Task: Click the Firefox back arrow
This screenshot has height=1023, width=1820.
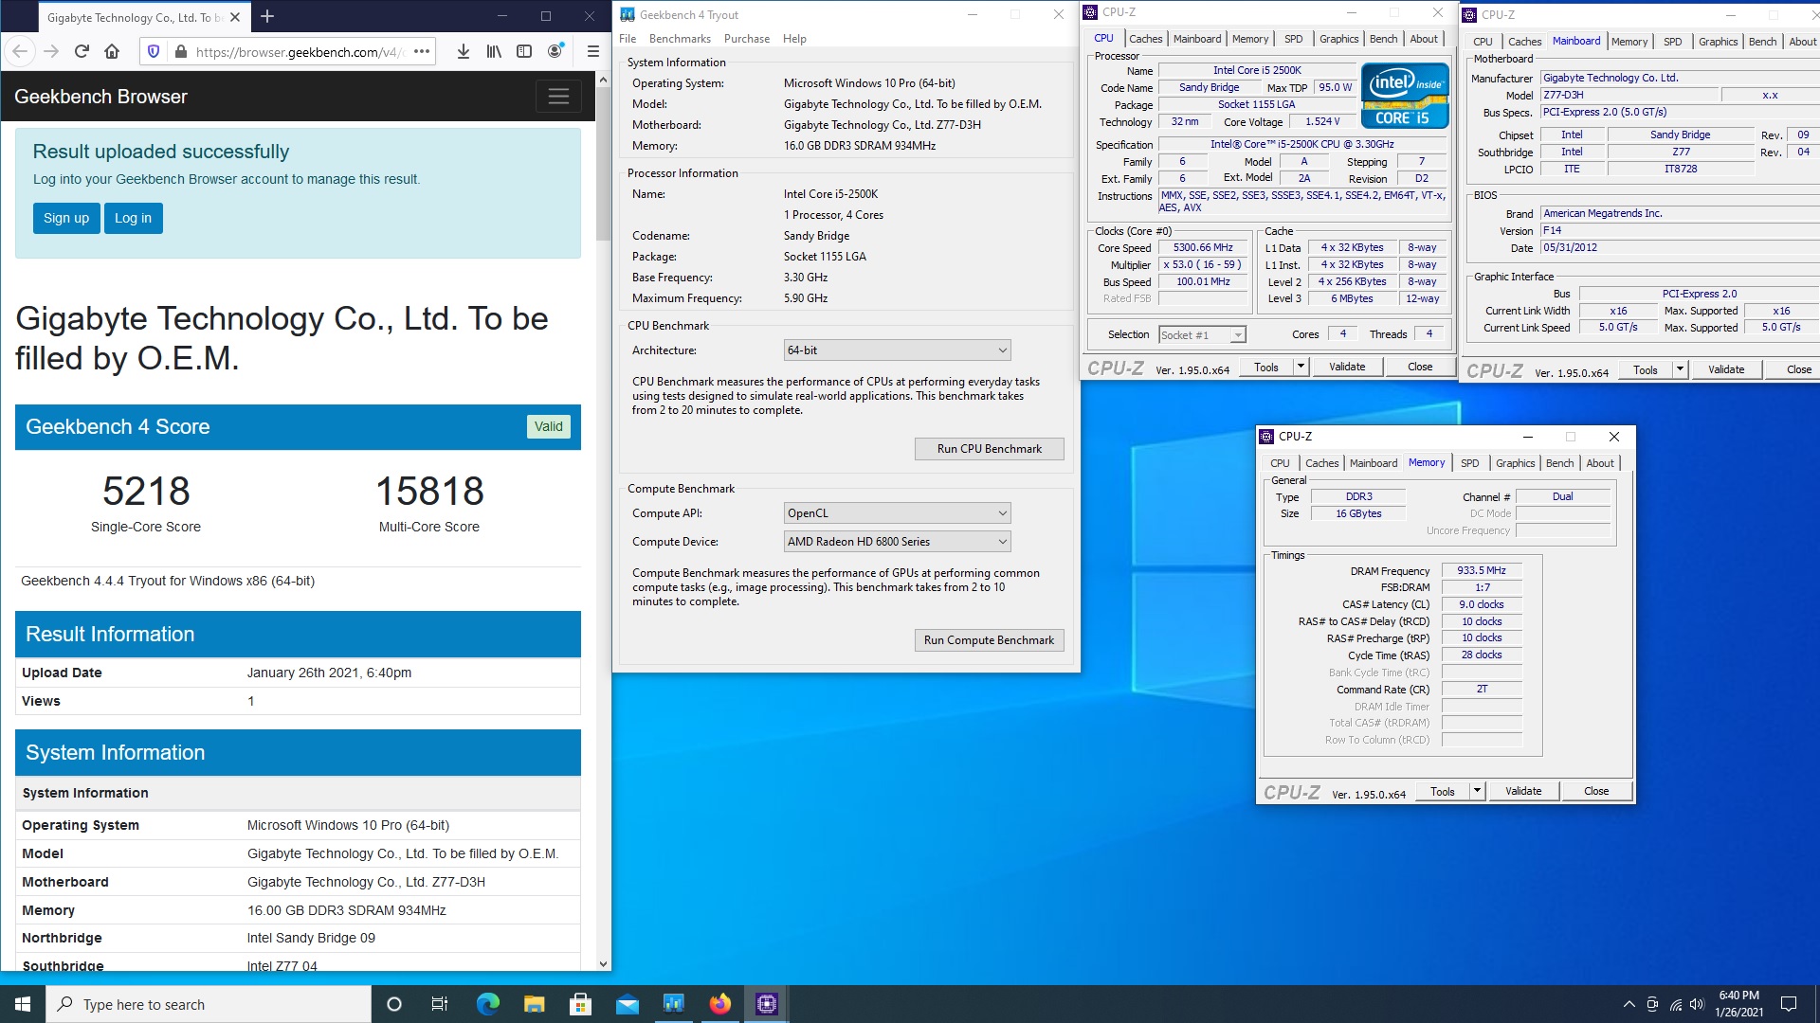Action: tap(21, 51)
